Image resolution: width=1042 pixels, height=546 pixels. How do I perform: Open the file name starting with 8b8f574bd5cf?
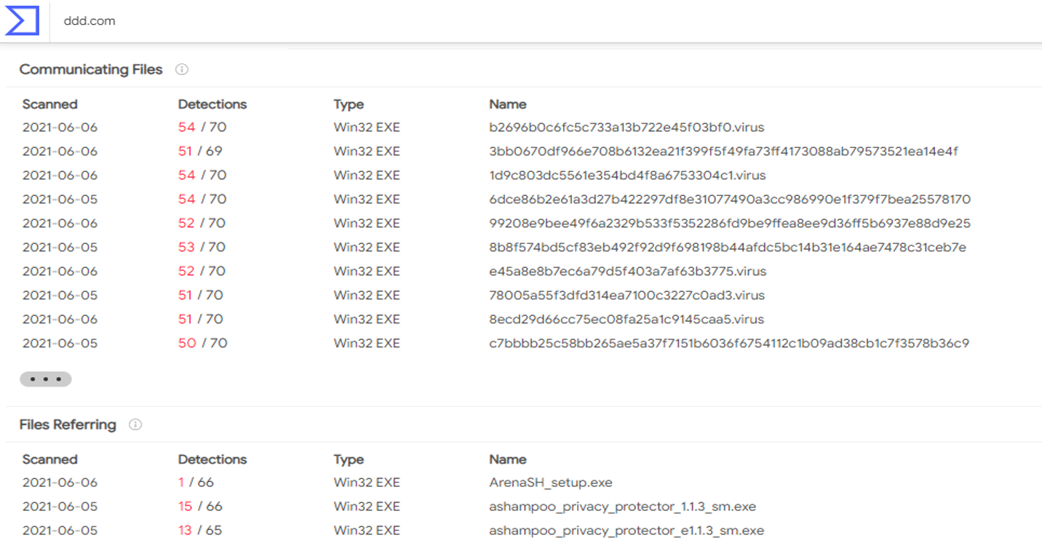(x=728, y=248)
